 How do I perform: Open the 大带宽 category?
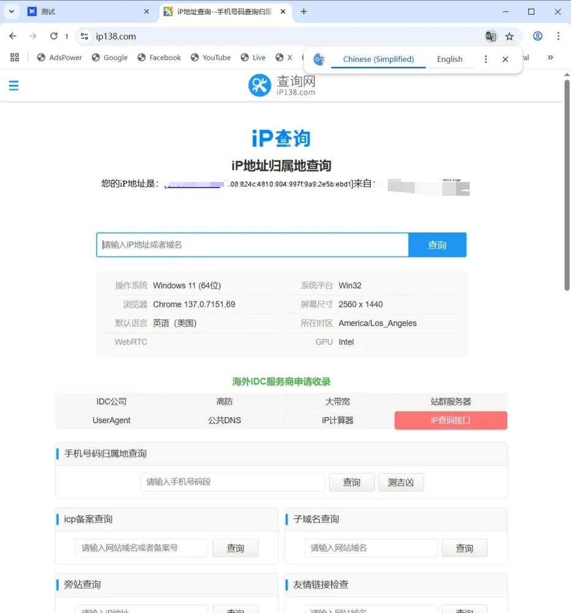point(338,402)
